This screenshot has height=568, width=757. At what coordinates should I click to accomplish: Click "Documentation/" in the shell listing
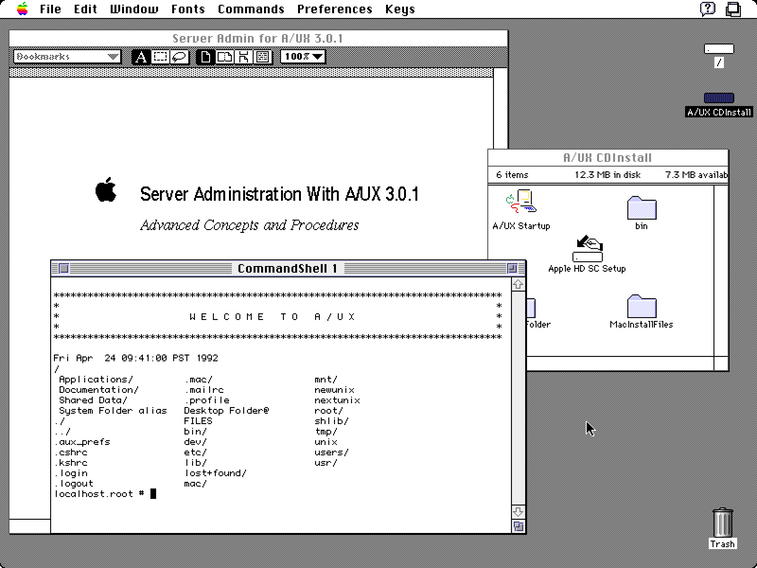[x=98, y=390]
